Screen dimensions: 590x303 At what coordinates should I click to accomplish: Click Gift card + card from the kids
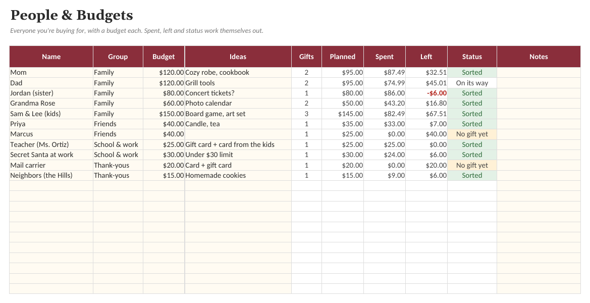238,144
